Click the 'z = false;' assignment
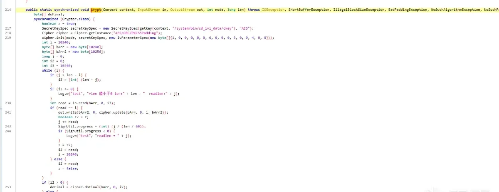The image size is (499, 192). tap(68, 168)
